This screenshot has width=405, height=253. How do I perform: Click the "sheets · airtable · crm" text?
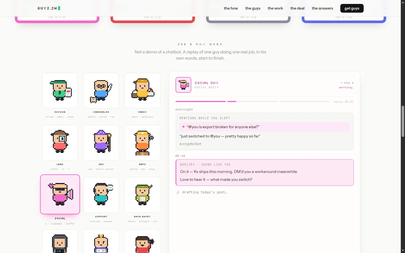[142, 222]
